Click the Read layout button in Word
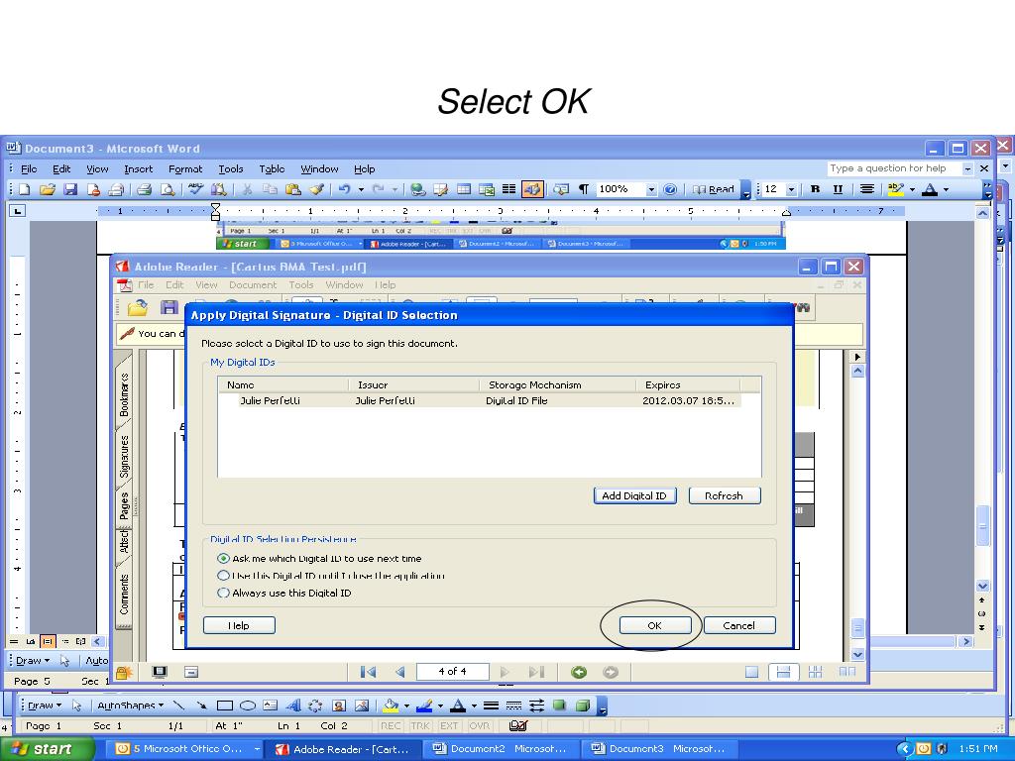The height and width of the screenshot is (761, 1015). [714, 189]
